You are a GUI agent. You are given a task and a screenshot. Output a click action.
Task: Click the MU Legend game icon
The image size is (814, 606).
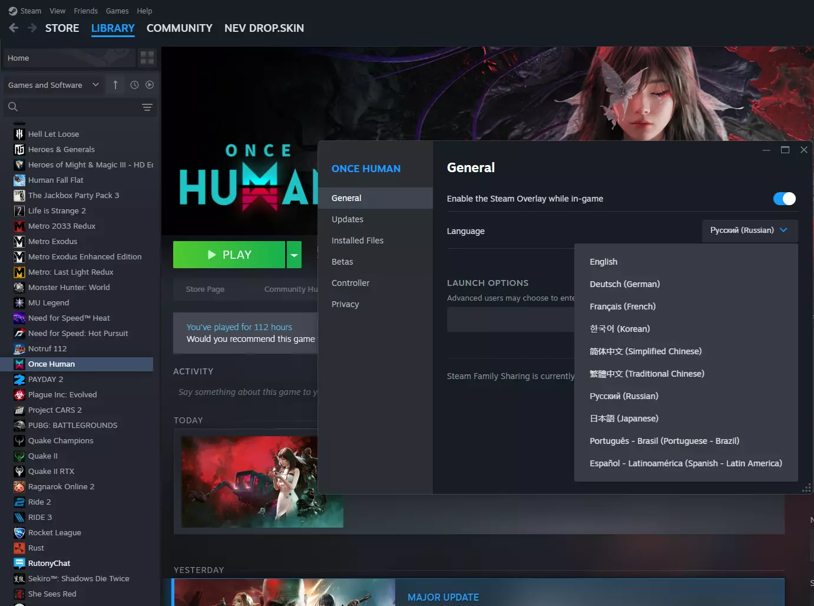click(x=19, y=302)
